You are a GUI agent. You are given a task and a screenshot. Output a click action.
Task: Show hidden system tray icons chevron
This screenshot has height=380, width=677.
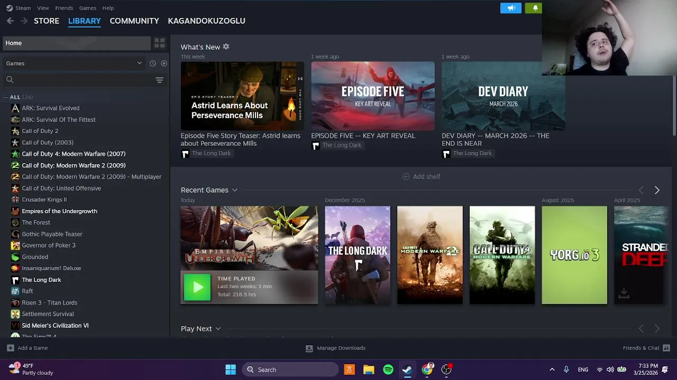pyautogui.click(x=552, y=369)
